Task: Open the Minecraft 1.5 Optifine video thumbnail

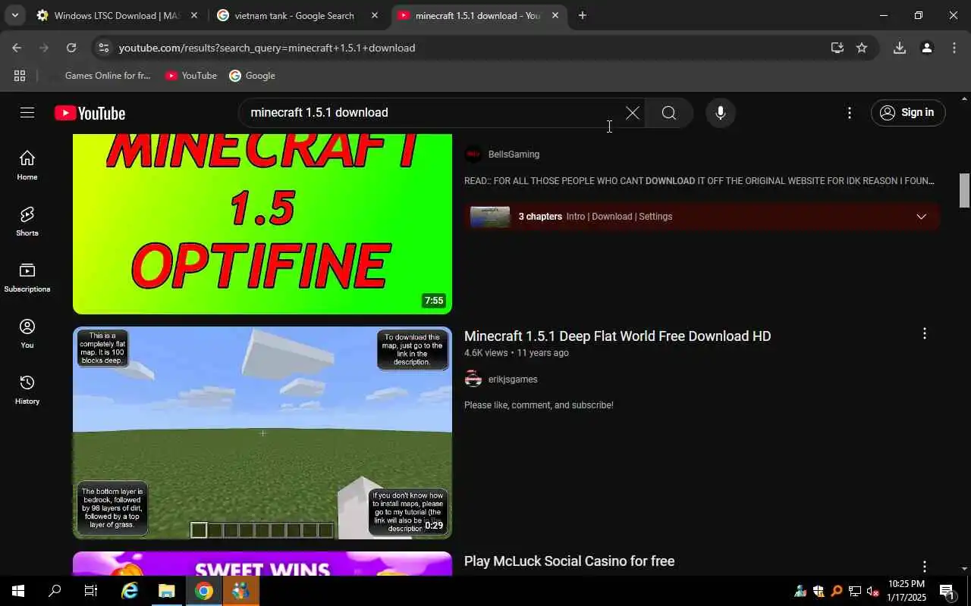Action: click(262, 224)
